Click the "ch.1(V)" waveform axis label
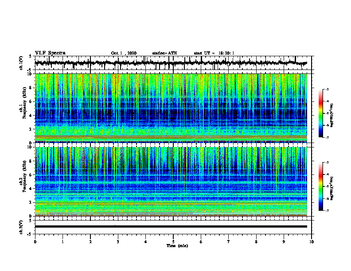The width and height of the screenshot is (351, 271). point(21,63)
